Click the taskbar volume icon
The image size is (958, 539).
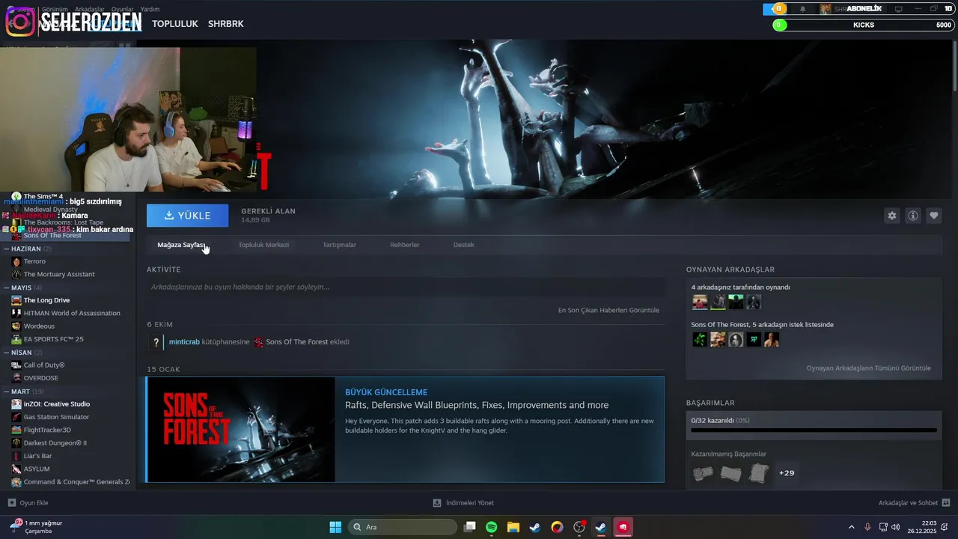point(896,527)
